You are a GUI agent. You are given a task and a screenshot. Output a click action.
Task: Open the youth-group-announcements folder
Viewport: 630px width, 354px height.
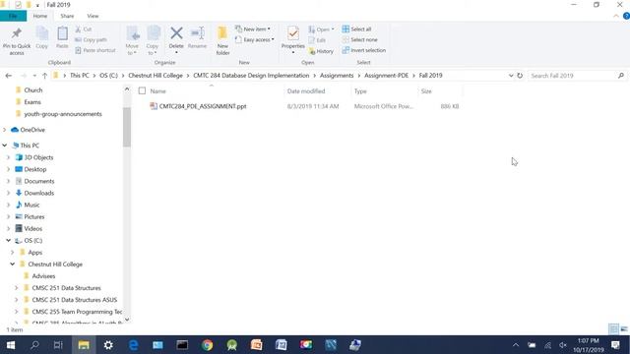(63, 114)
